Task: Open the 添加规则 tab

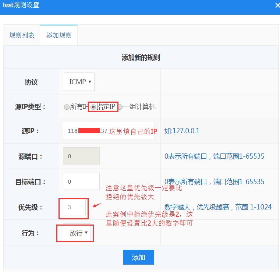Action: point(59,35)
